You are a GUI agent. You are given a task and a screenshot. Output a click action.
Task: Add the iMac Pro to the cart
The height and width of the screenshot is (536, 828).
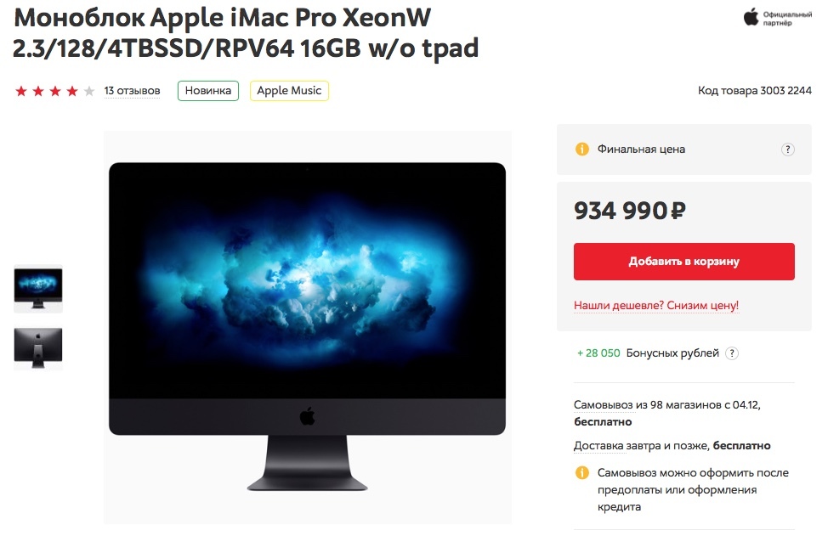683,262
